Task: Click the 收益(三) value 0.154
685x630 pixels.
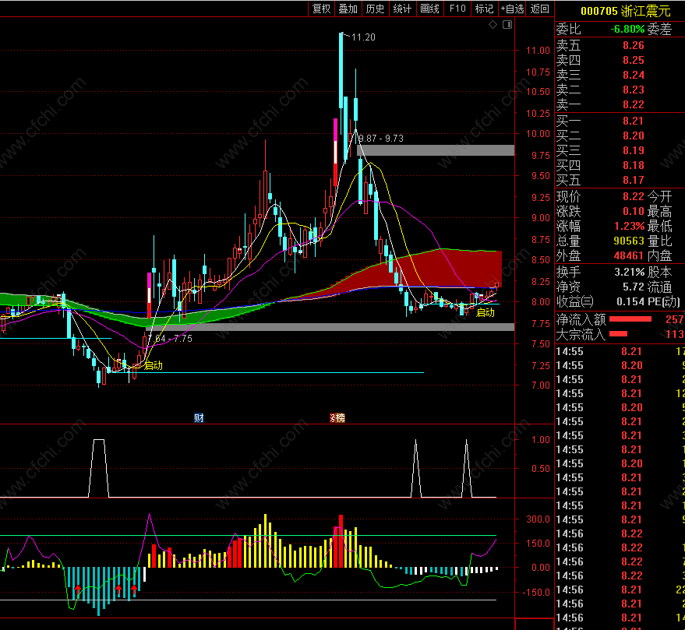Action: click(630, 301)
